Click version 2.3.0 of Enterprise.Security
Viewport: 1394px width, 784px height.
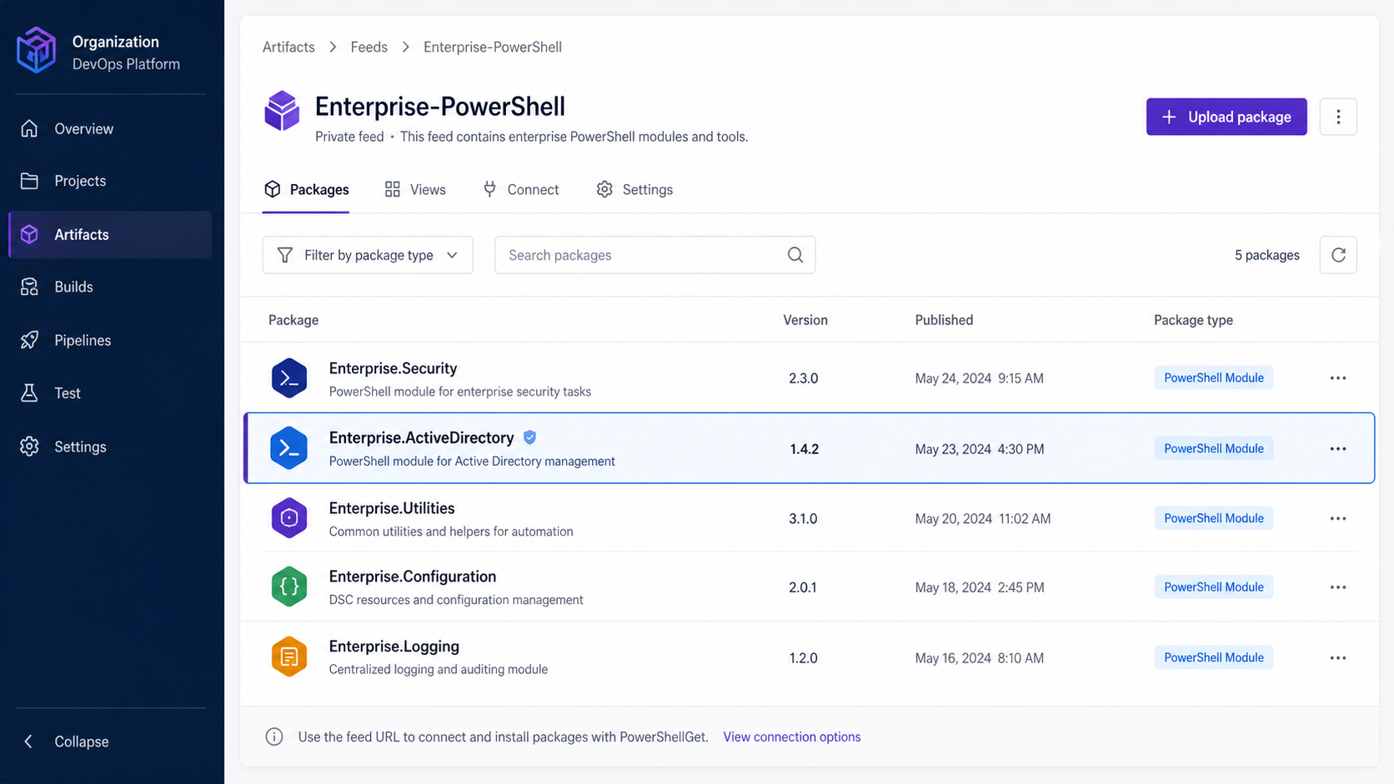pos(804,378)
